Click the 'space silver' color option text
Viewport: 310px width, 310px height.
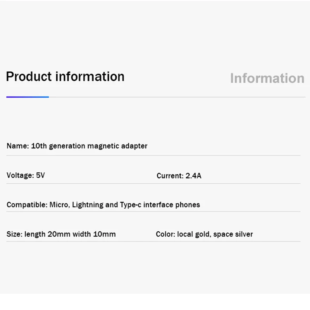(233, 234)
